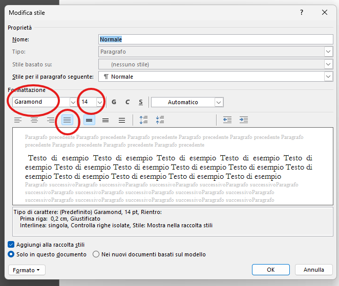Select Solo in questo documento option
339x286 pixels.
point(12,254)
